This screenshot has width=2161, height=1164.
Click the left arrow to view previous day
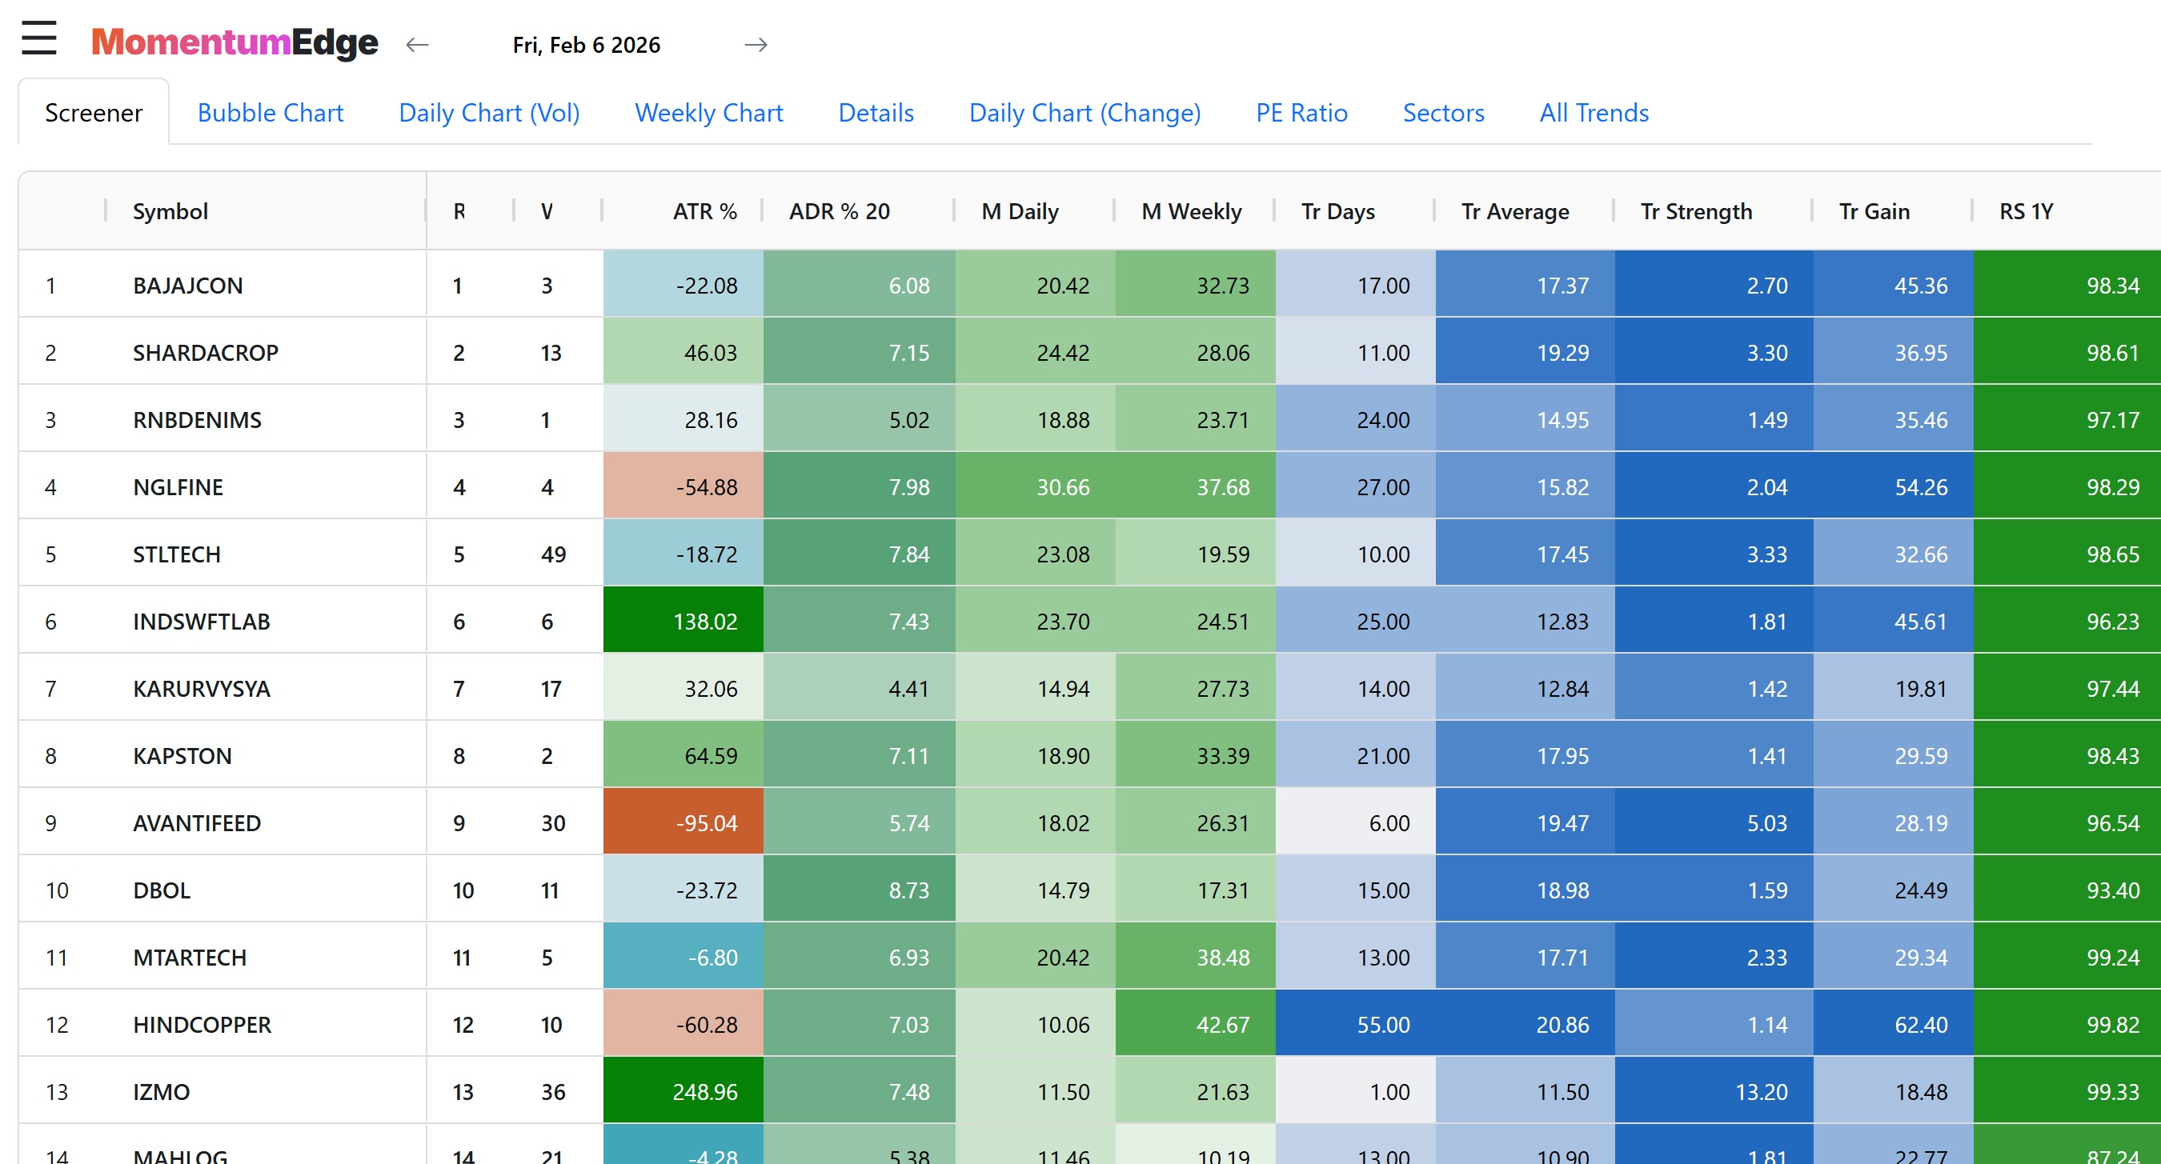[417, 46]
